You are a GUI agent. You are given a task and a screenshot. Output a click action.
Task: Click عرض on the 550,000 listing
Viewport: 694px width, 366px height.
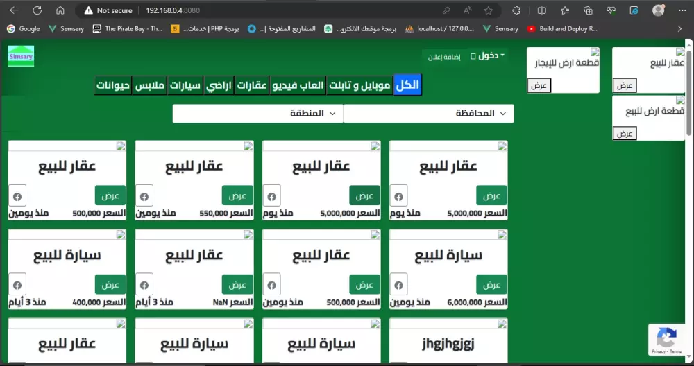coord(237,195)
